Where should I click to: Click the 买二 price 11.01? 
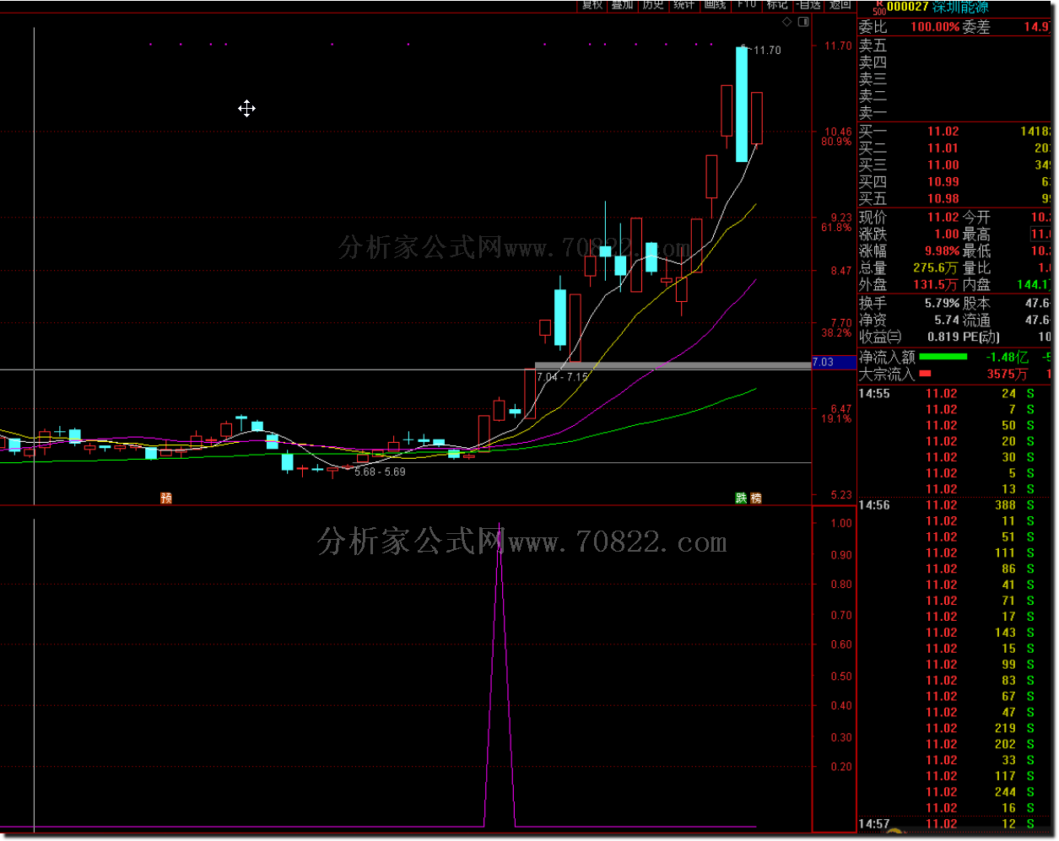(x=943, y=148)
